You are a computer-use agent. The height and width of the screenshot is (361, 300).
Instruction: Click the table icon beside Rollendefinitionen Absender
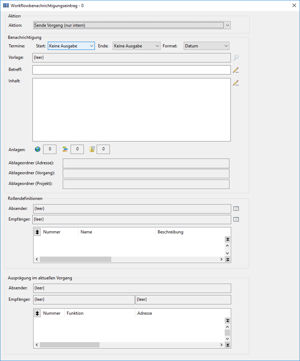(236, 208)
